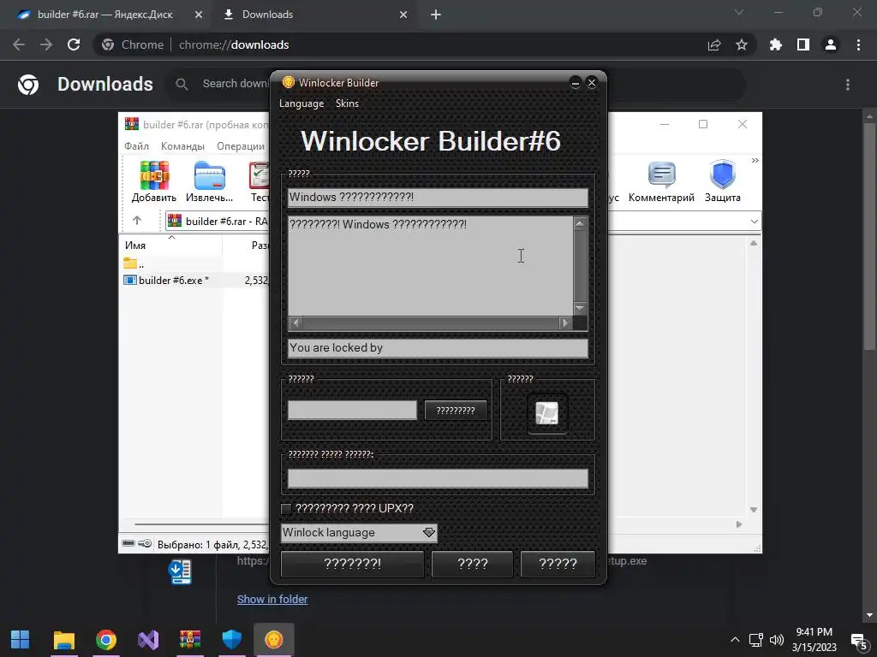Image resolution: width=877 pixels, height=657 pixels.
Task: Bookmark this page with star icon
Action: (x=741, y=44)
